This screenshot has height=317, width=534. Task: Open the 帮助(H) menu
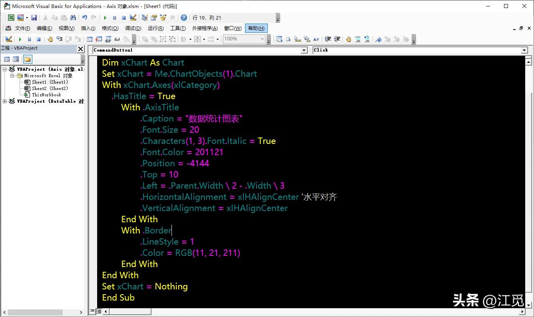256,28
